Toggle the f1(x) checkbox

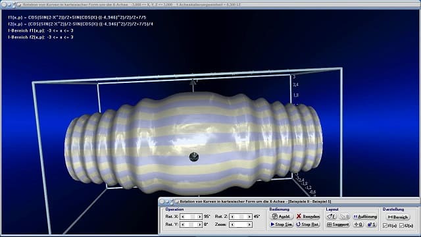(385, 225)
